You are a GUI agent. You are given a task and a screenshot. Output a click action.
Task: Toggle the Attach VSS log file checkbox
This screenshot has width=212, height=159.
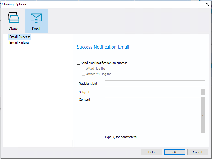(84, 74)
